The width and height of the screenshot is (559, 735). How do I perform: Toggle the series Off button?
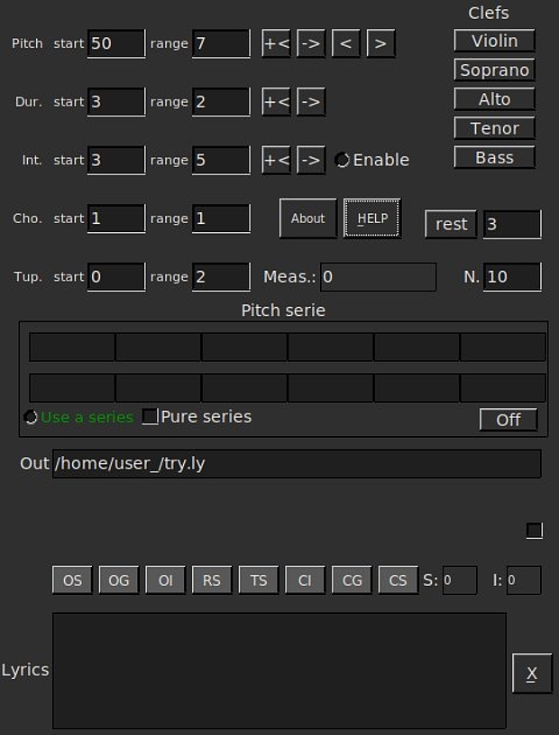click(x=509, y=420)
